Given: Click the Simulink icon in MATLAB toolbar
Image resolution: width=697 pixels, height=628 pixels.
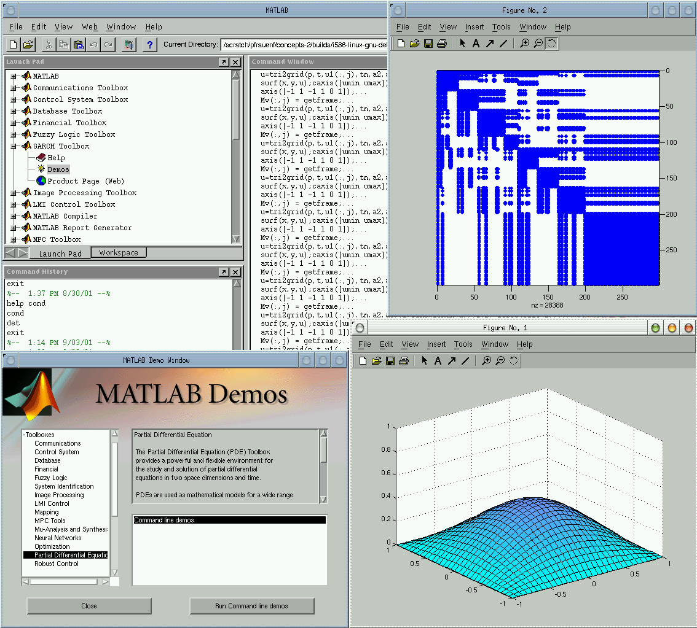Looking at the screenshot, I should point(128,44).
